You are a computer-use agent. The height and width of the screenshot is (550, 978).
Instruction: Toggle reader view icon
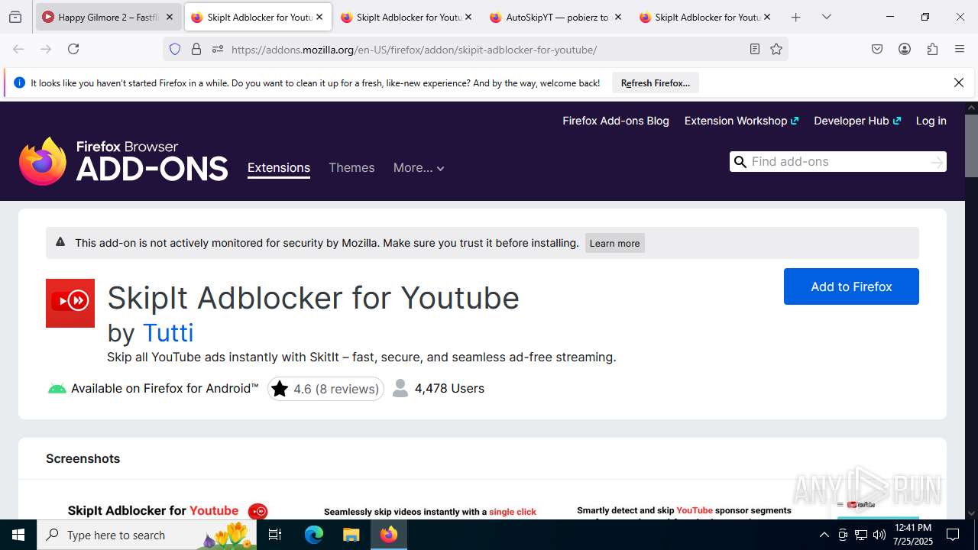[755, 49]
